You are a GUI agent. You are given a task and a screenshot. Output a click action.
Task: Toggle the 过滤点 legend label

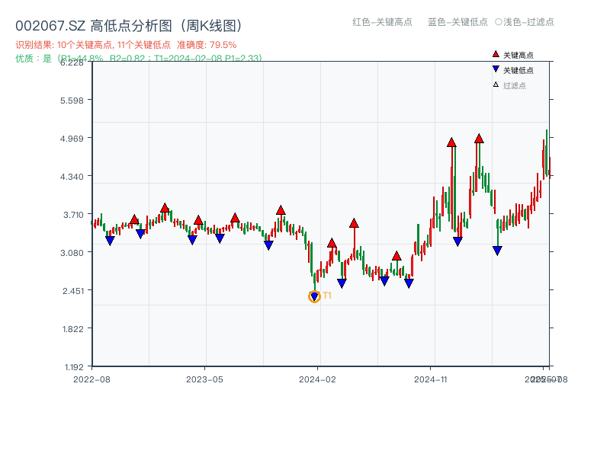click(515, 86)
